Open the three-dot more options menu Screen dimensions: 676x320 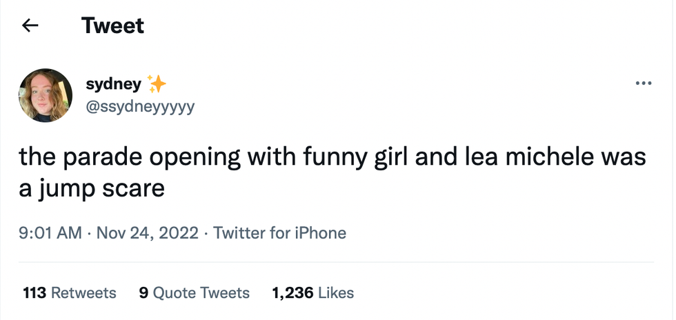(x=643, y=84)
